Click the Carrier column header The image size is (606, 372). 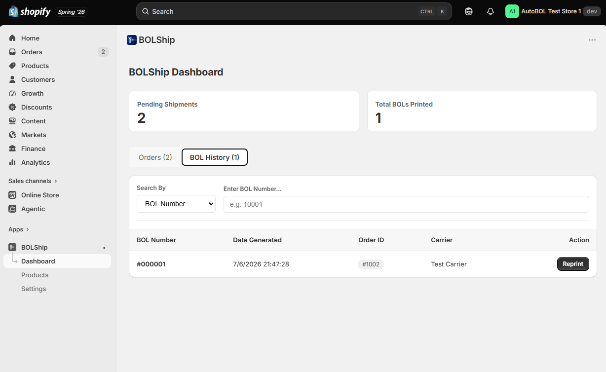[442, 240]
